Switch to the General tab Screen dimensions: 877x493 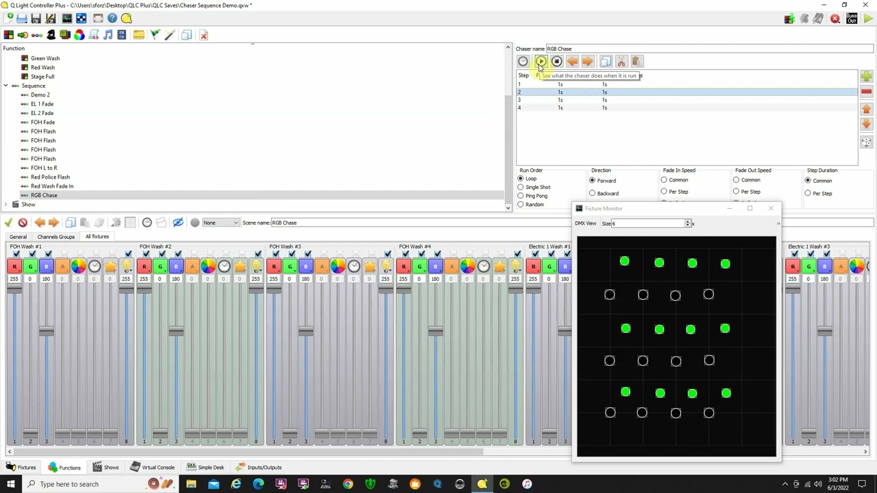click(18, 237)
